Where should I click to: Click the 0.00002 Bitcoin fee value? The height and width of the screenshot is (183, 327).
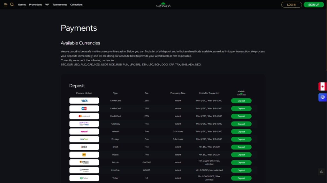click(x=147, y=162)
